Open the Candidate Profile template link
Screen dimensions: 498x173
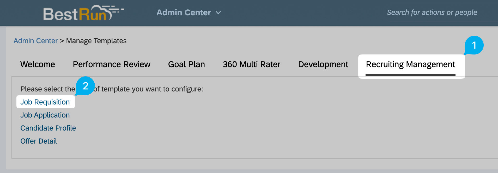(x=48, y=128)
